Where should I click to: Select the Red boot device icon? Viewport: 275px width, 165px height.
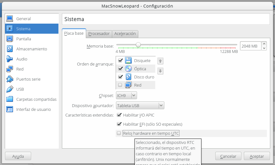tap(128, 85)
